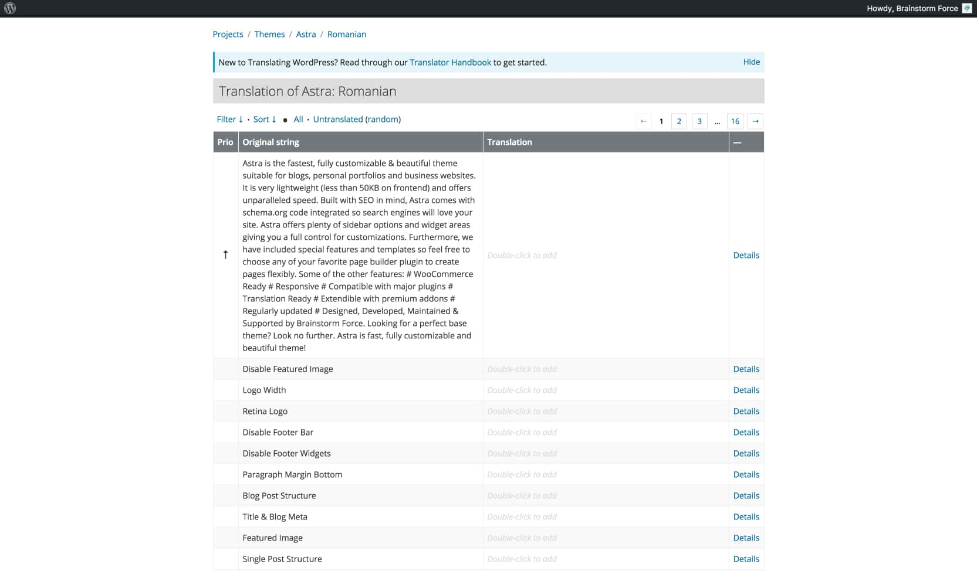Click the status legend bullet next to Sort

pos(284,120)
